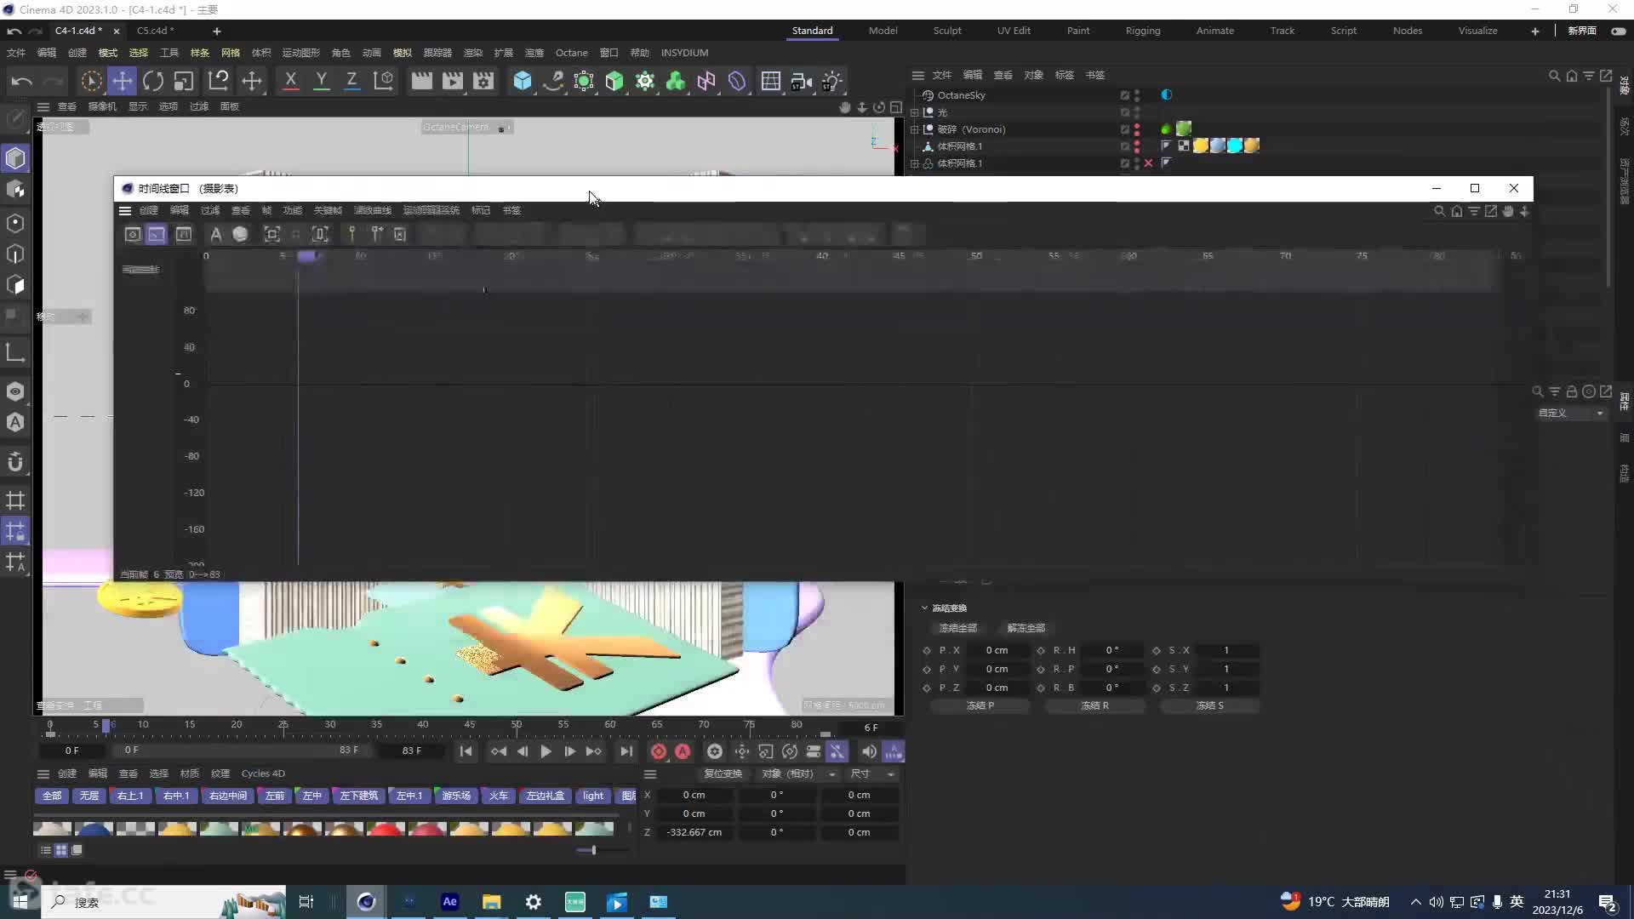Open After Effects from the taskbar
1634x919 pixels.
tap(450, 902)
